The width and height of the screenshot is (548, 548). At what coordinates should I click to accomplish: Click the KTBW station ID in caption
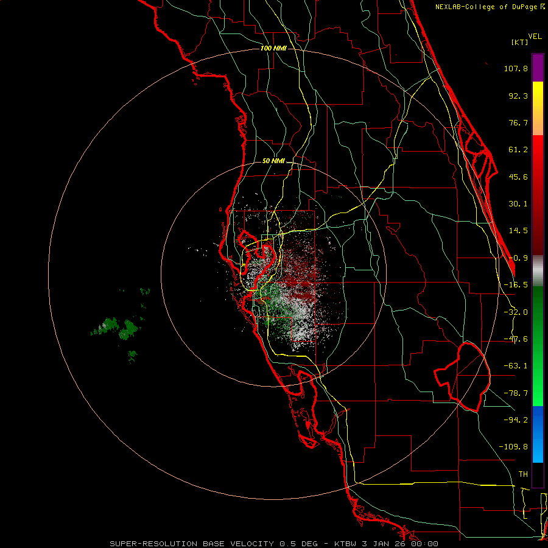[x=346, y=544]
